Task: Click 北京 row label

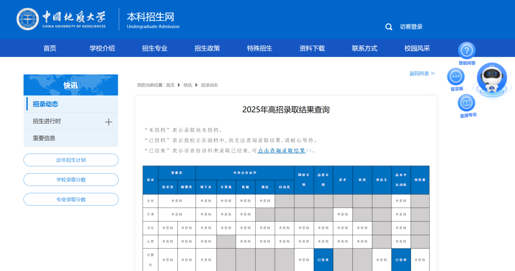Action: pyautogui.click(x=150, y=201)
